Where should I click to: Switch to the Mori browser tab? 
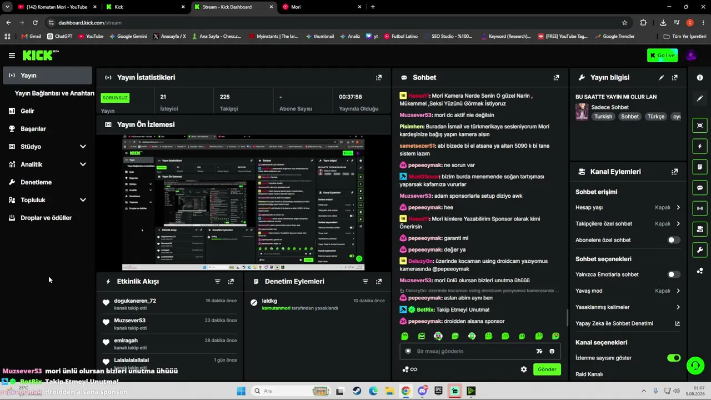(x=322, y=7)
